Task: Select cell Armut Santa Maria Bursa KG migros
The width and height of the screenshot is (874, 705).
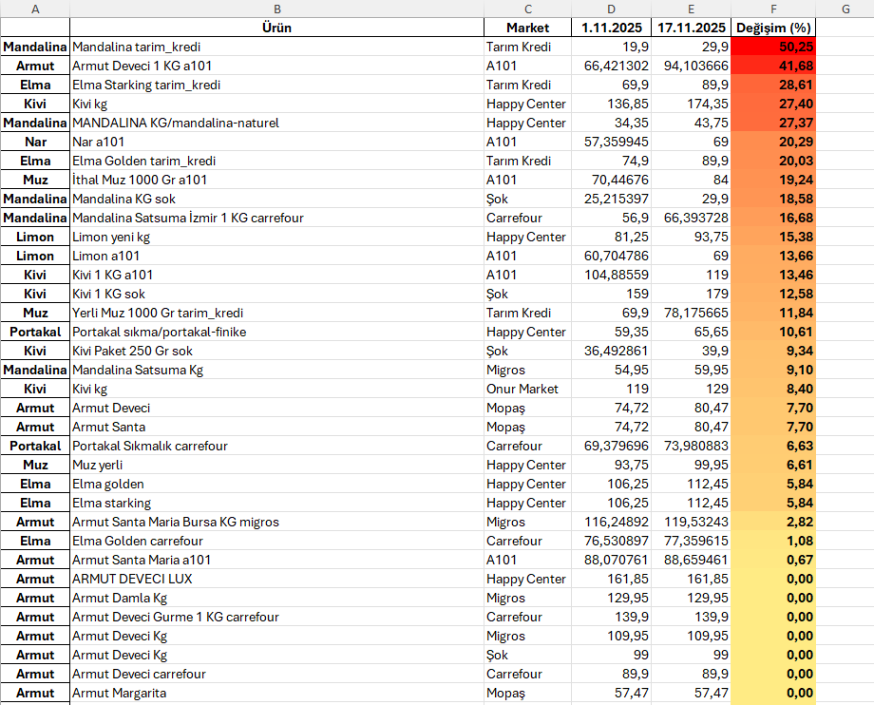Action: (x=277, y=522)
